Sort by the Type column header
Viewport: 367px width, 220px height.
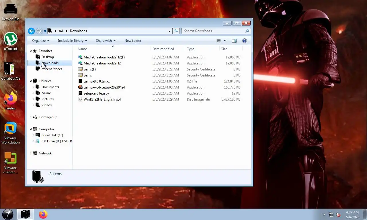(202, 49)
